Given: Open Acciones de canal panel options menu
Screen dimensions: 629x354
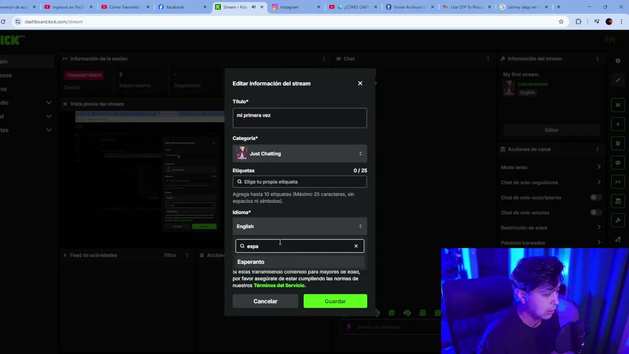Looking at the screenshot, I should [598, 149].
